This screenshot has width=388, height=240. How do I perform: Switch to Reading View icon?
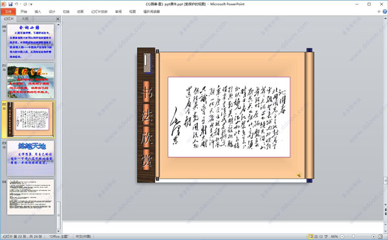coord(321,237)
